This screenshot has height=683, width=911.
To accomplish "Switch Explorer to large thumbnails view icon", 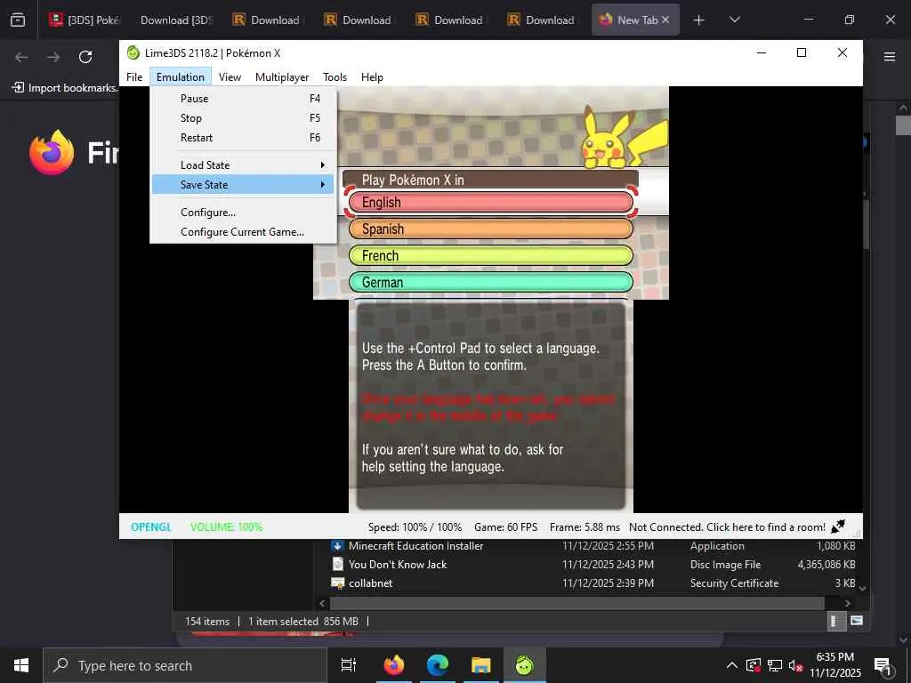I will 857,621.
